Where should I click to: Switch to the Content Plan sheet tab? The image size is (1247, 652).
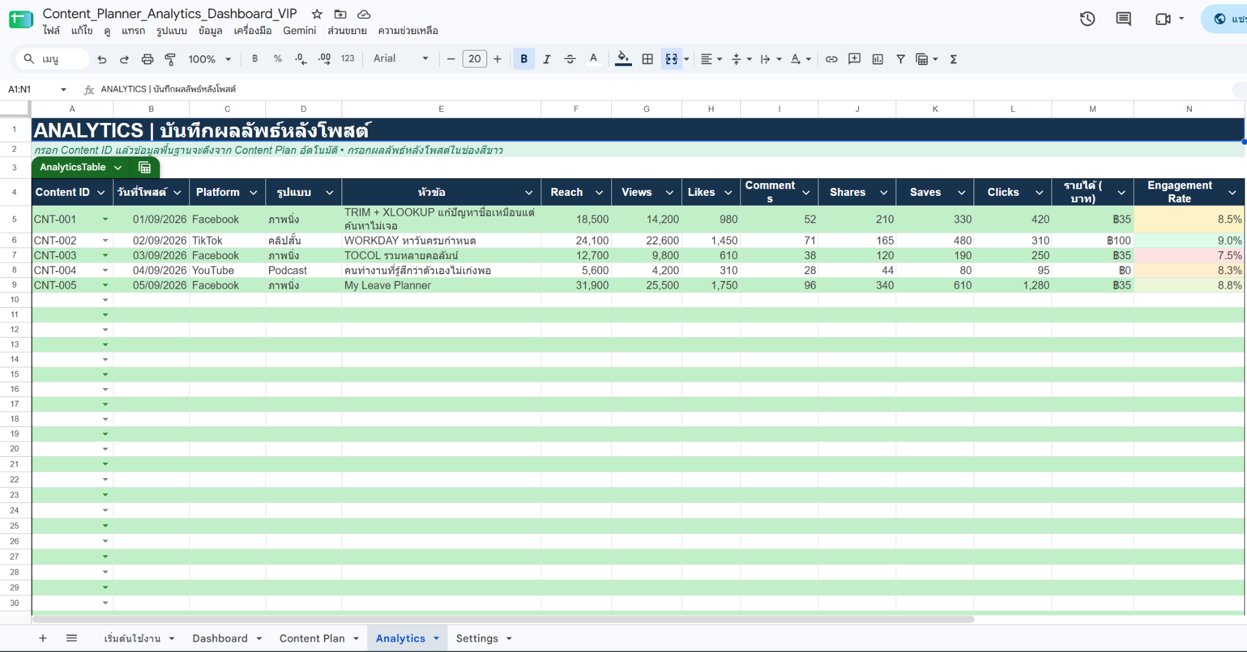click(312, 638)
